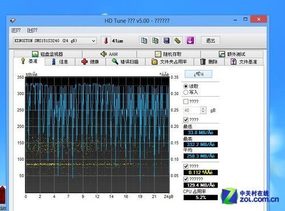Click the gB size input field showing 40

click(192, 110)
